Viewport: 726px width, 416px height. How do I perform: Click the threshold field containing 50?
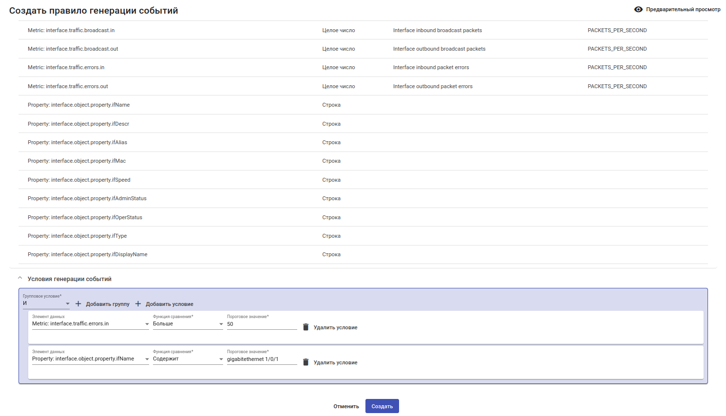[x=262, y=324]
